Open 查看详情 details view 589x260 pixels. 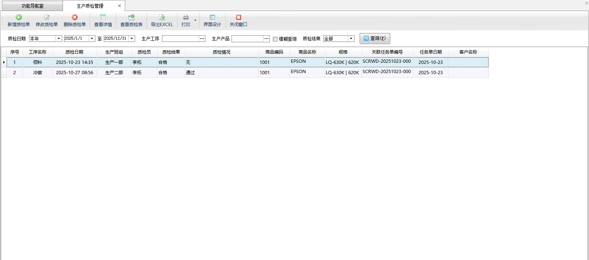point(103,21)
